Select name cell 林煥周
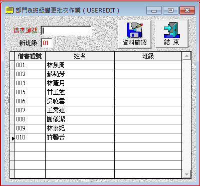 pos(80,65)
